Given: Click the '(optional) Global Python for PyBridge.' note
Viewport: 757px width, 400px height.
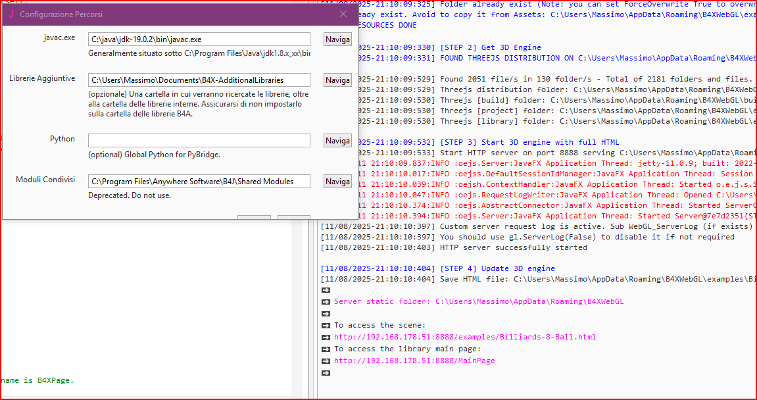Looking at the screenshot, I should pyautogui.click(x=155, y=155).
